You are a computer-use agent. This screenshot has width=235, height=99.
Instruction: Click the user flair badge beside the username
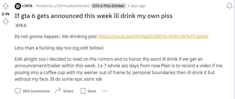(108, 6)
